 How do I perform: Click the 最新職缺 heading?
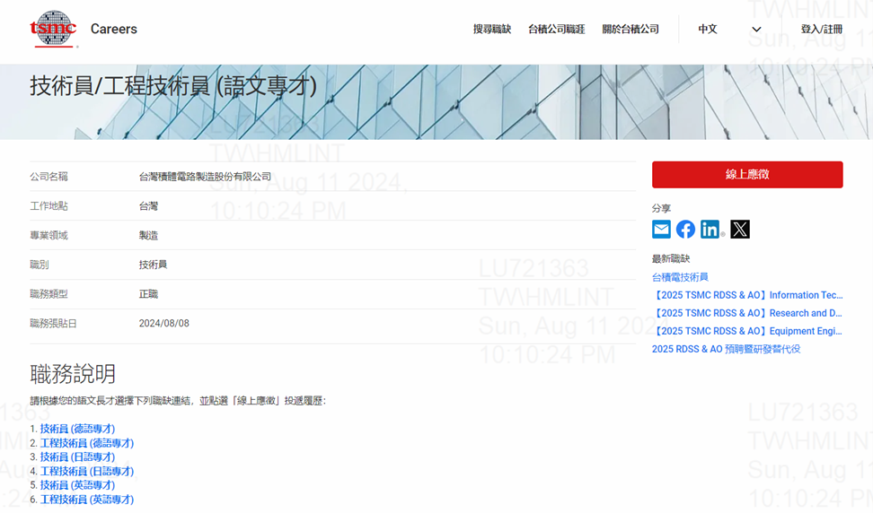click(x=671, y=258)
